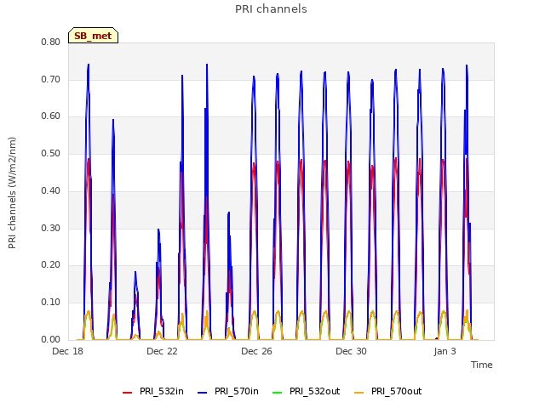Image resolution: width=545 pixels, height=408 pixels.
Task: Click the green PRI_532out legend swatch
Action: click(277, 393)
